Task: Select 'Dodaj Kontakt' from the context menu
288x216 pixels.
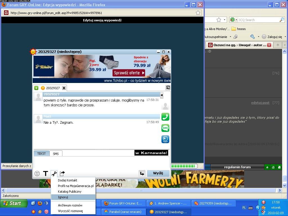Action: (x=73, y=180)
